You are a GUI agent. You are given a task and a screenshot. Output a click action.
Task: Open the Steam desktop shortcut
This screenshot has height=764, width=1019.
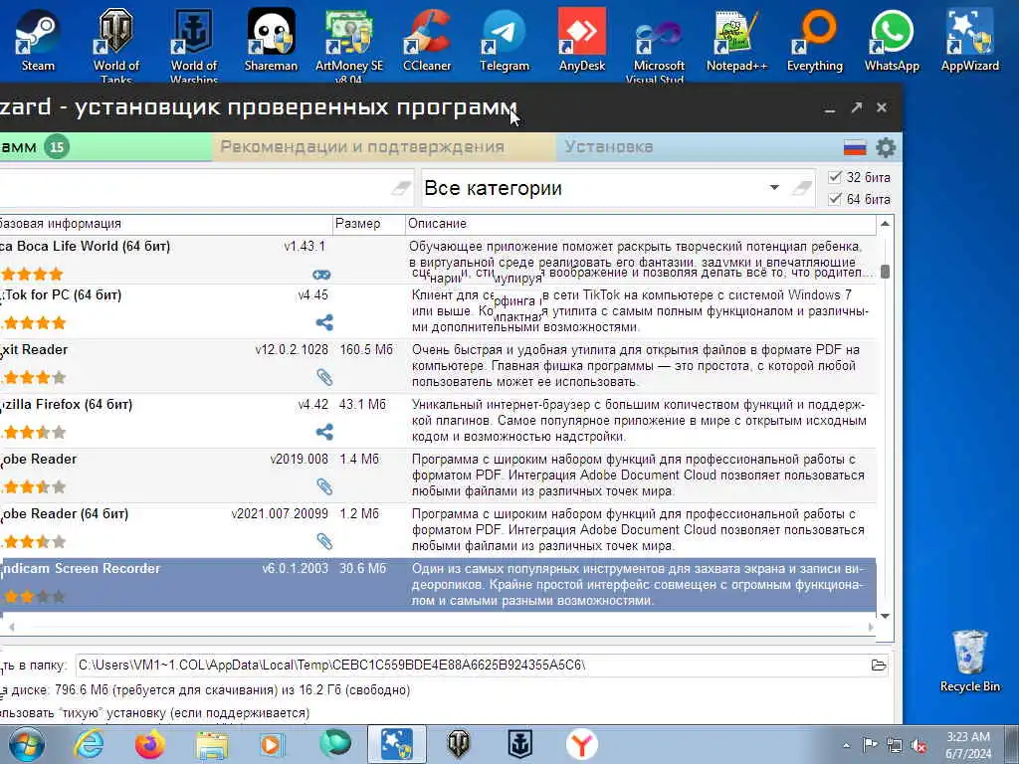(38, 40)
